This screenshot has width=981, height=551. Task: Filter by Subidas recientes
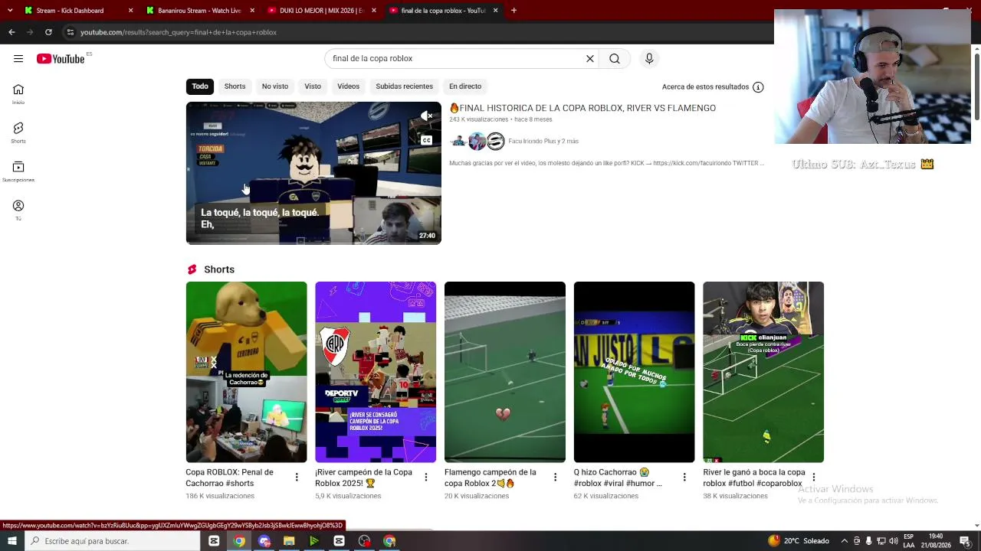pyautogui.click(x=404, y=86)
